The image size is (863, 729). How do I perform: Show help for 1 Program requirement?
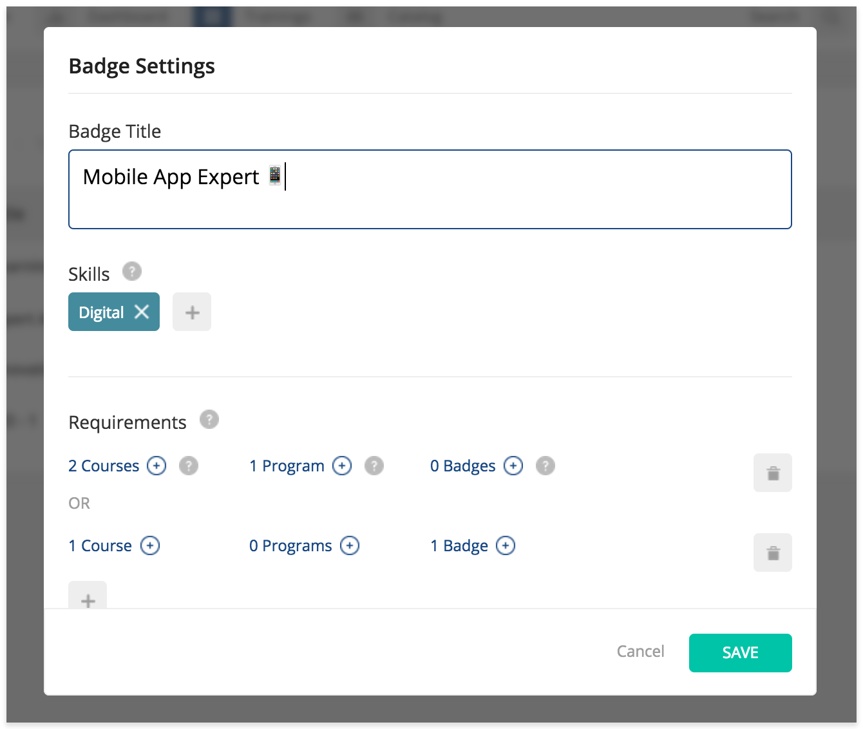[374, 466]
